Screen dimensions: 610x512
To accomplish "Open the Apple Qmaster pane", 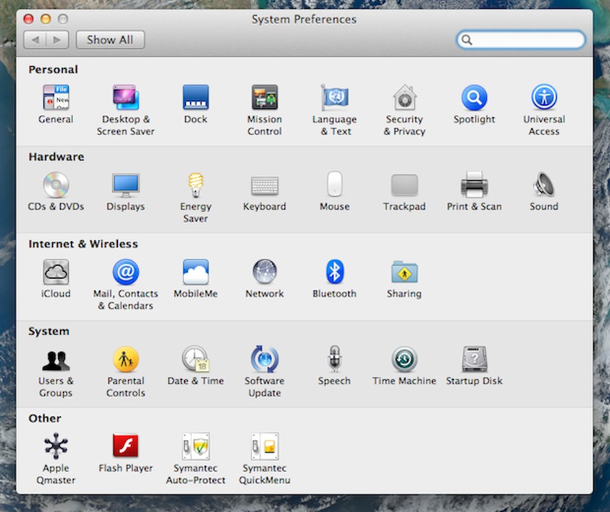I will coord(55,446).
